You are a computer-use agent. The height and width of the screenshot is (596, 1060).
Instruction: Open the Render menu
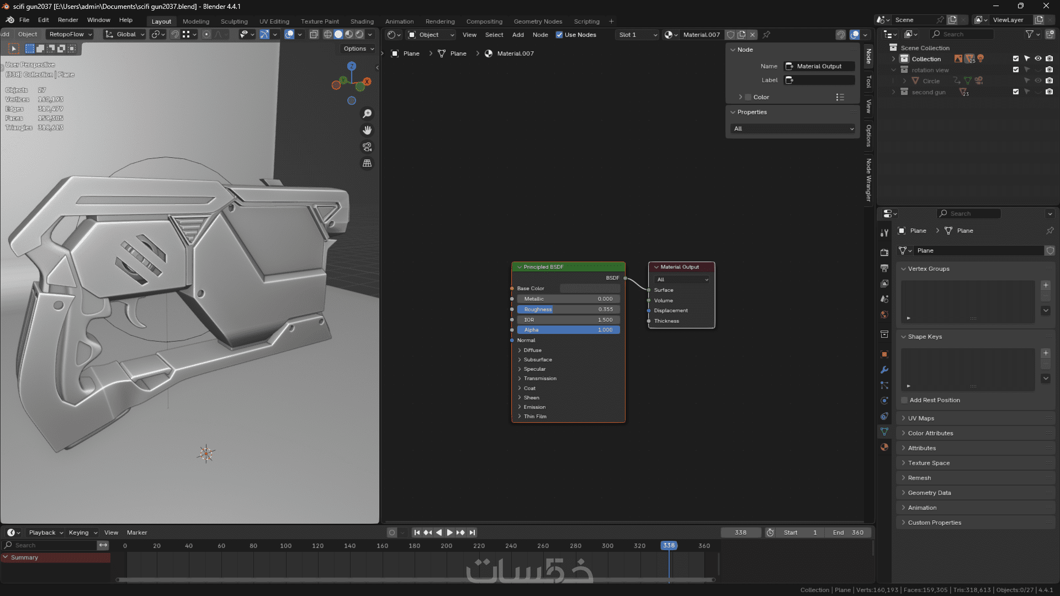(68, 20)
